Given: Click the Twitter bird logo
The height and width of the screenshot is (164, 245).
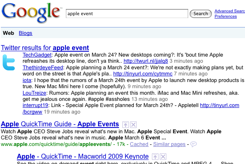Looking at the screenshot, I should (x=9, y=62).
